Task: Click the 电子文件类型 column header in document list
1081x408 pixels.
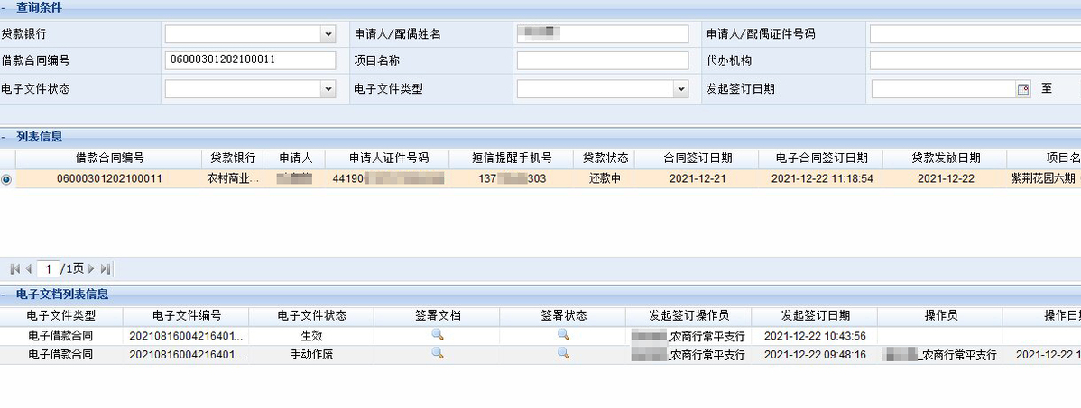Action: [x=60, y=316]
